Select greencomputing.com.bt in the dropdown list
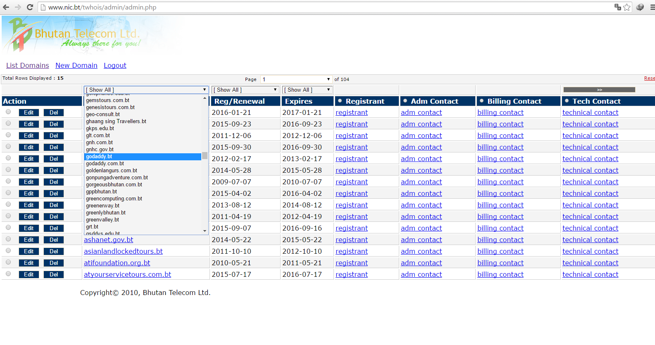The height and width of the screenshot is (345, 655). [x=143, y=199]
